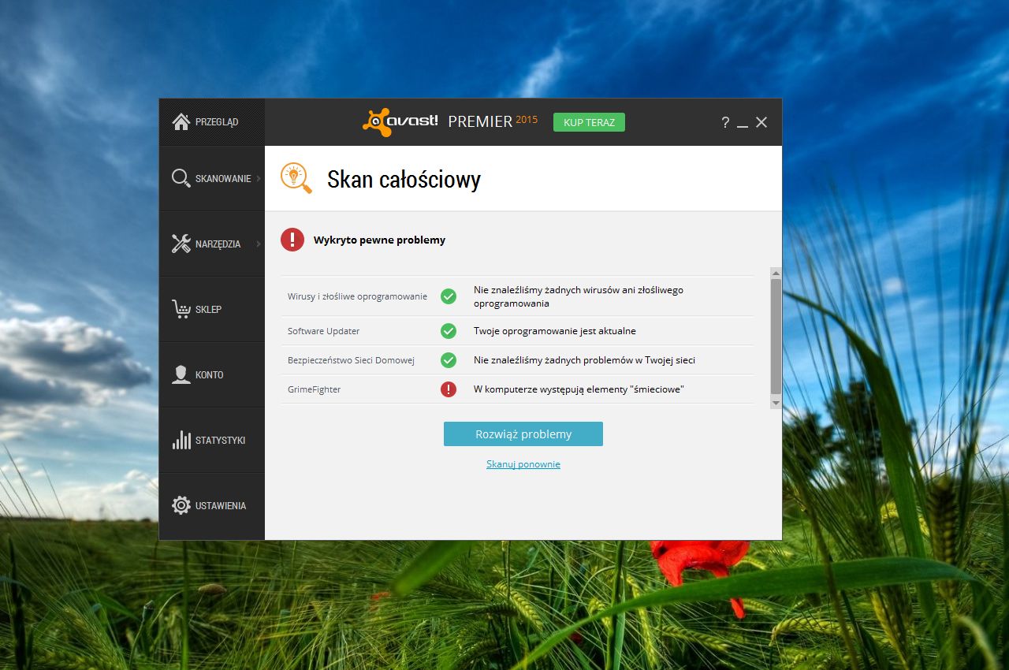Screen dimensions: 1009x670
Task: Select the GrimeFighter label
Action: pos(314,389)
